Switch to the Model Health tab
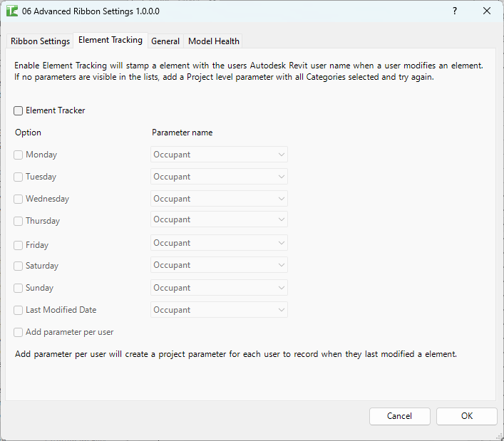Image resolution: width=504 pixels, height=441 pixels. 214,41
